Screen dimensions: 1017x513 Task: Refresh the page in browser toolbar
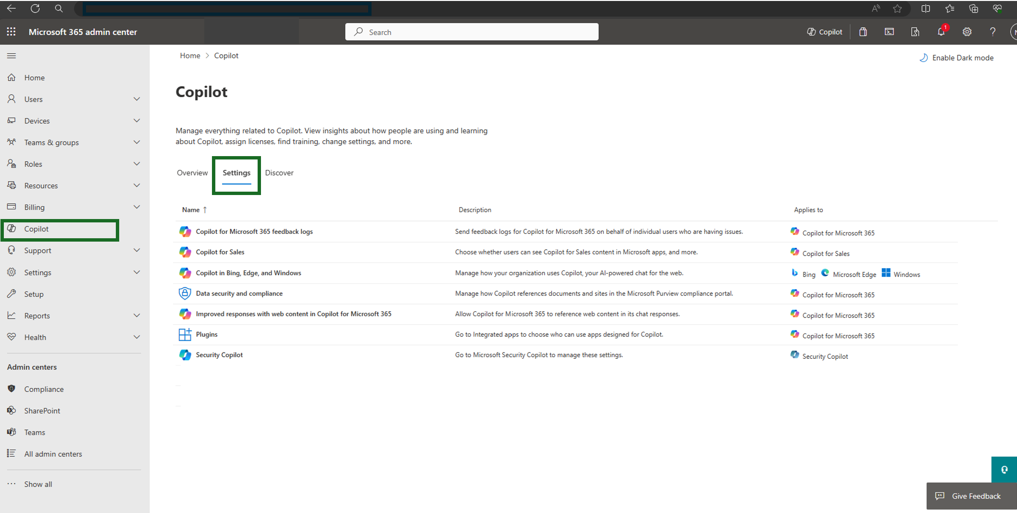coord(35,8)
